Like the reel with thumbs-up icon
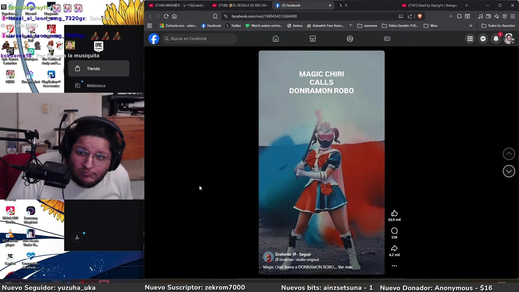519x292 pixels. [394, 213]
